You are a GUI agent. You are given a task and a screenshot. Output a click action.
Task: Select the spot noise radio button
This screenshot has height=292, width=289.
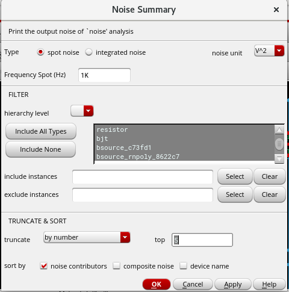click(x=40, y=52)
